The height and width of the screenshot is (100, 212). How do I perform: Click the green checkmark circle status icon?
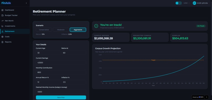tap(96, 26)
